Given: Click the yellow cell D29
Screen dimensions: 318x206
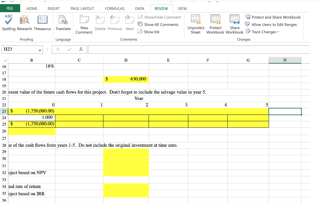Looking at the screenshot, I should pos(126,152).
